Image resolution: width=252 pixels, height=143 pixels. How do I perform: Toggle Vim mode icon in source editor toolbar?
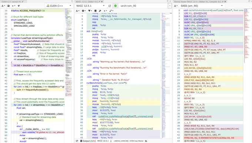tap(19, 6)
